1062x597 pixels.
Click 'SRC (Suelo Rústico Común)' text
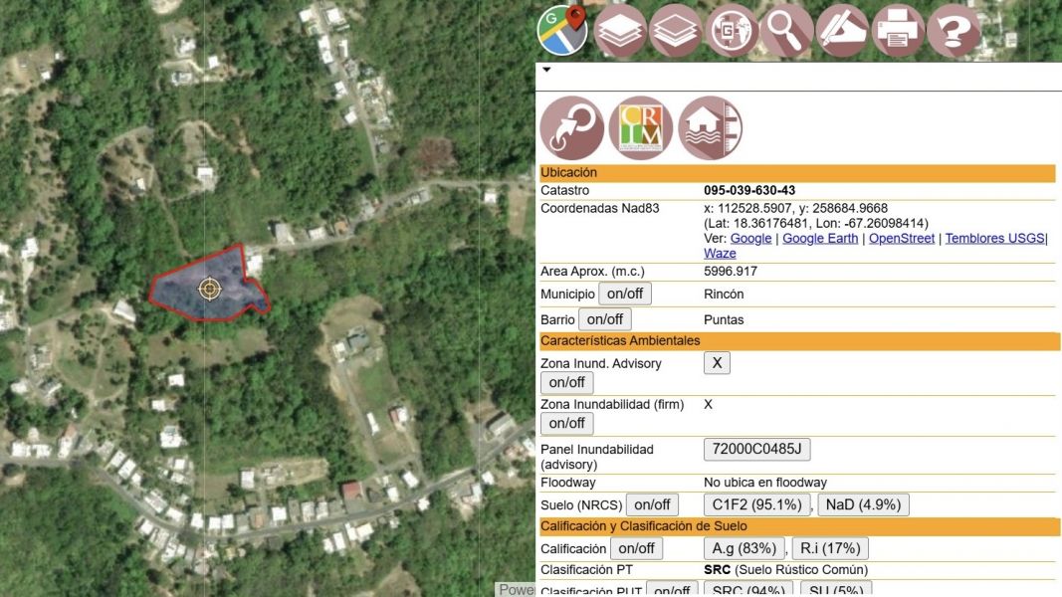pos(785,570)
